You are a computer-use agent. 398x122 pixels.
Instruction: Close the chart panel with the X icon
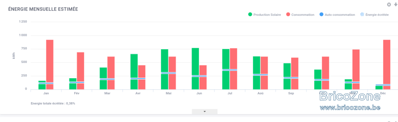pyautogui.click(x=389, y=5)
